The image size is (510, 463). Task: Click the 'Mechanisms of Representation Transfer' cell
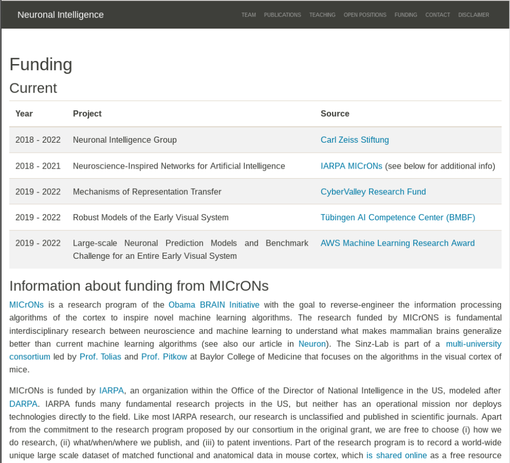(147, 192)
